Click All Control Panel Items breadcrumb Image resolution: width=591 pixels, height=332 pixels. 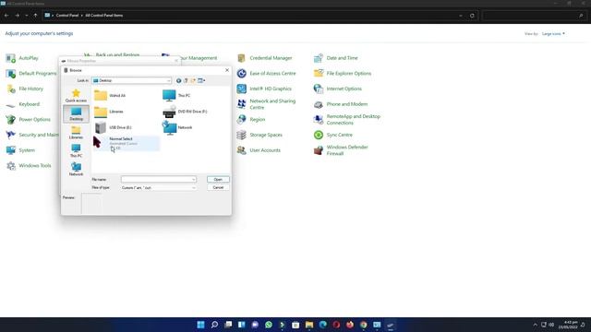(x=104, y=16)
